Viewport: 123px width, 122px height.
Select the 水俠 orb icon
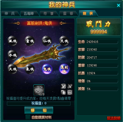[13, 55]
